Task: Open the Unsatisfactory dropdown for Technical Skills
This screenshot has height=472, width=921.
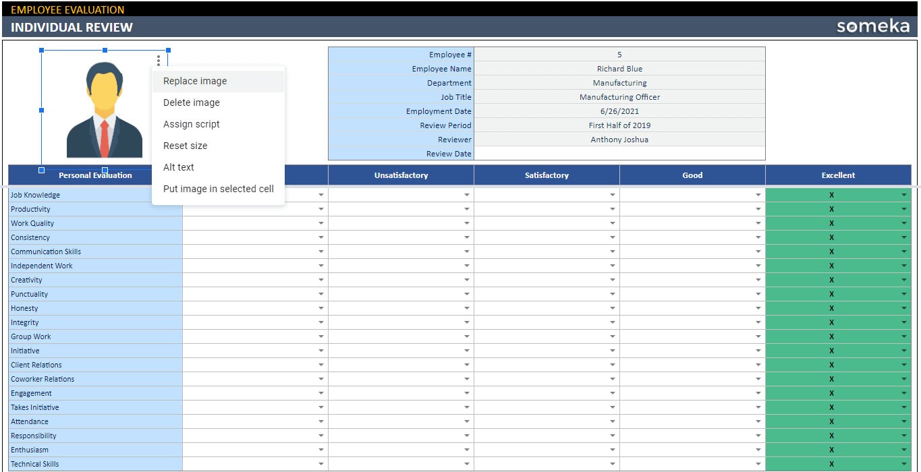Action: [x=468, y=464]
